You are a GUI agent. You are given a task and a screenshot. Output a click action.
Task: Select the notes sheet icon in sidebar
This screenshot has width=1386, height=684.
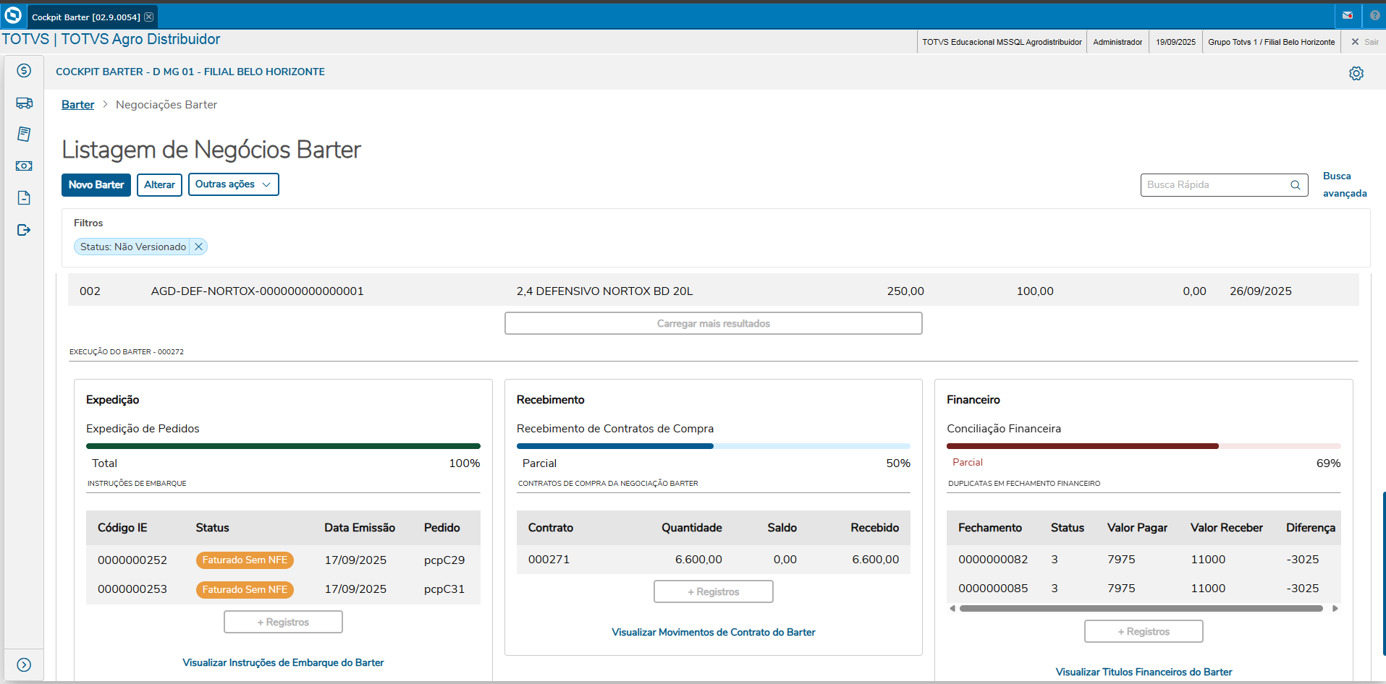24,134
